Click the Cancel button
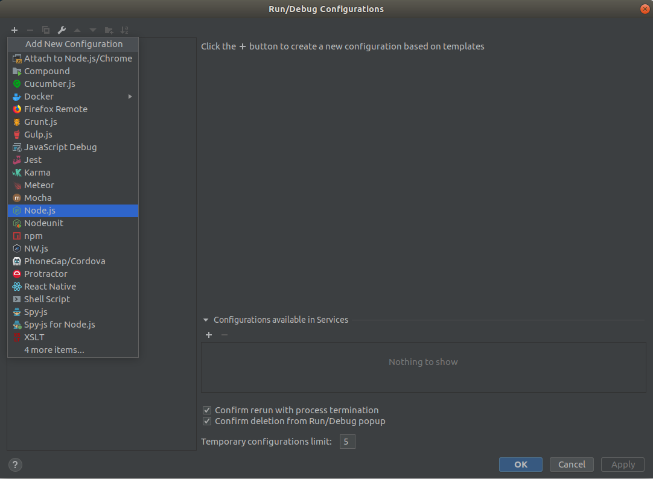Screen dimensions: 653x479 point(572,465)
